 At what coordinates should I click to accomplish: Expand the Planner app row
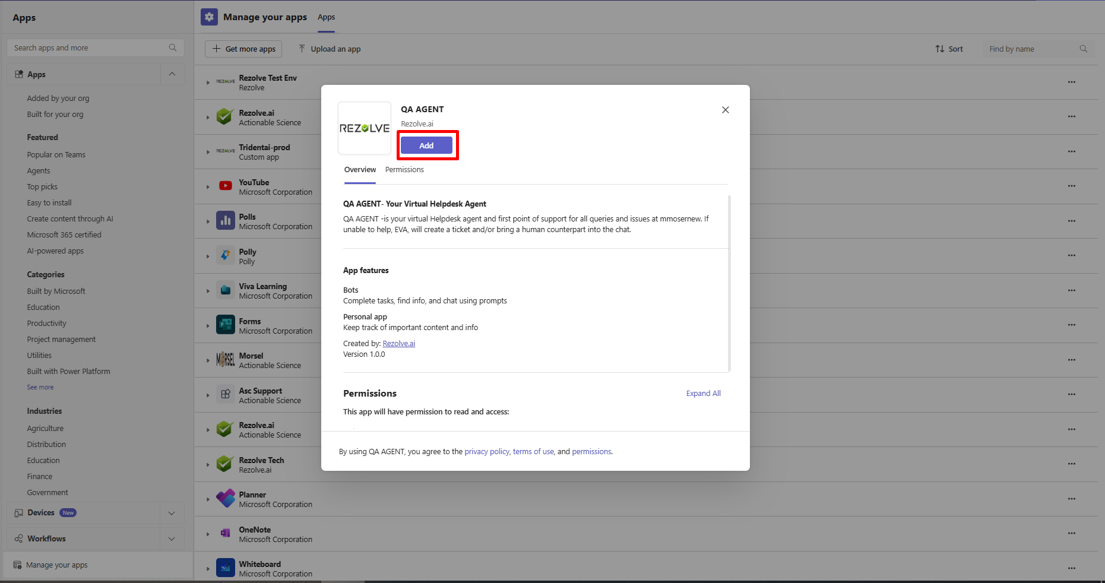(x=208, y=499)
